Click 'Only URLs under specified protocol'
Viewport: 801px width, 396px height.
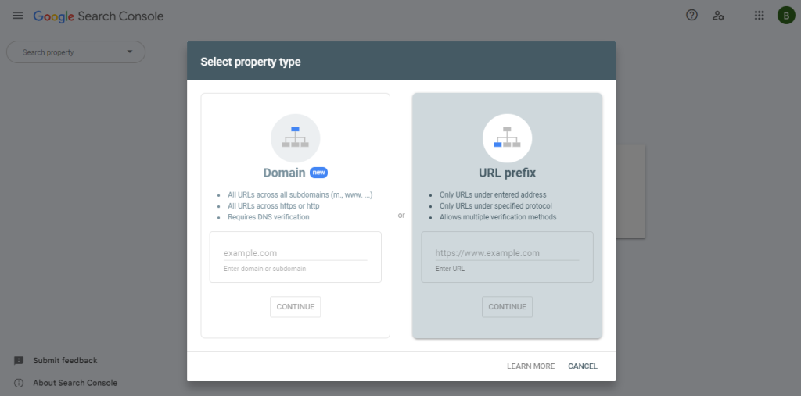[x=495, y=206]
